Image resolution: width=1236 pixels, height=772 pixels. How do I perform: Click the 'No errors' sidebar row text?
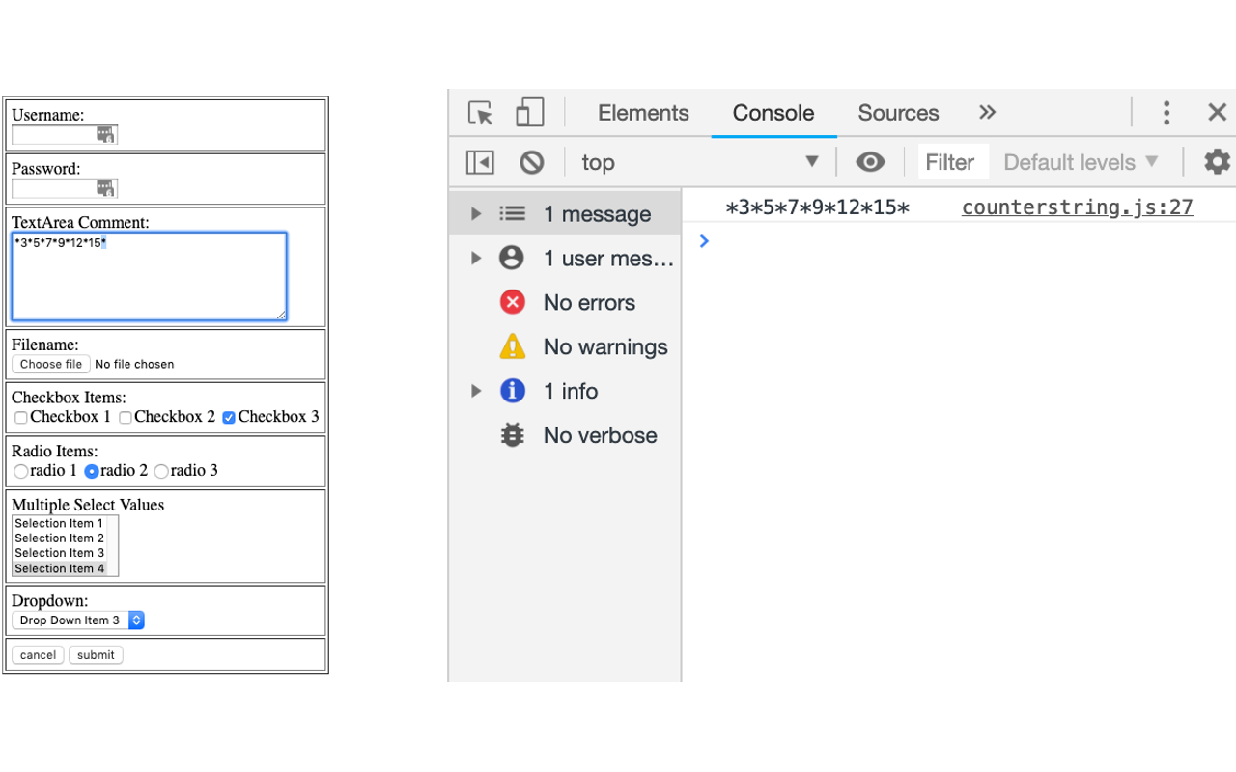589,303
